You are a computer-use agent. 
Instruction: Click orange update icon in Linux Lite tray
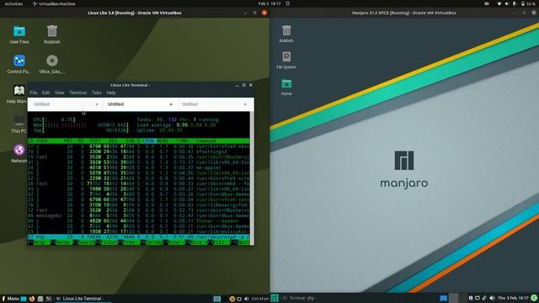[x=232, y=299]
